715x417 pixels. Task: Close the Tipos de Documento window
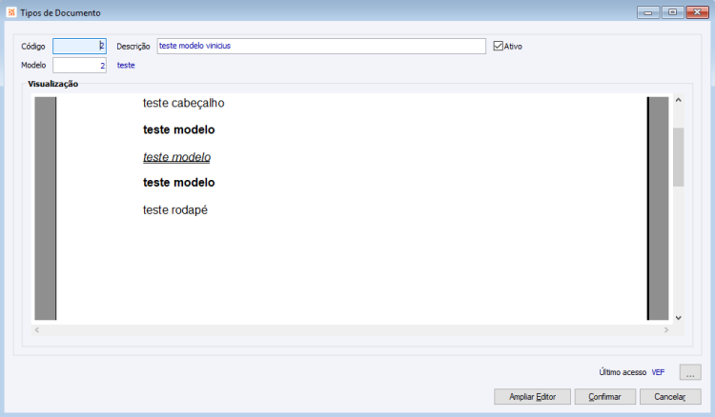click(697, 12)
